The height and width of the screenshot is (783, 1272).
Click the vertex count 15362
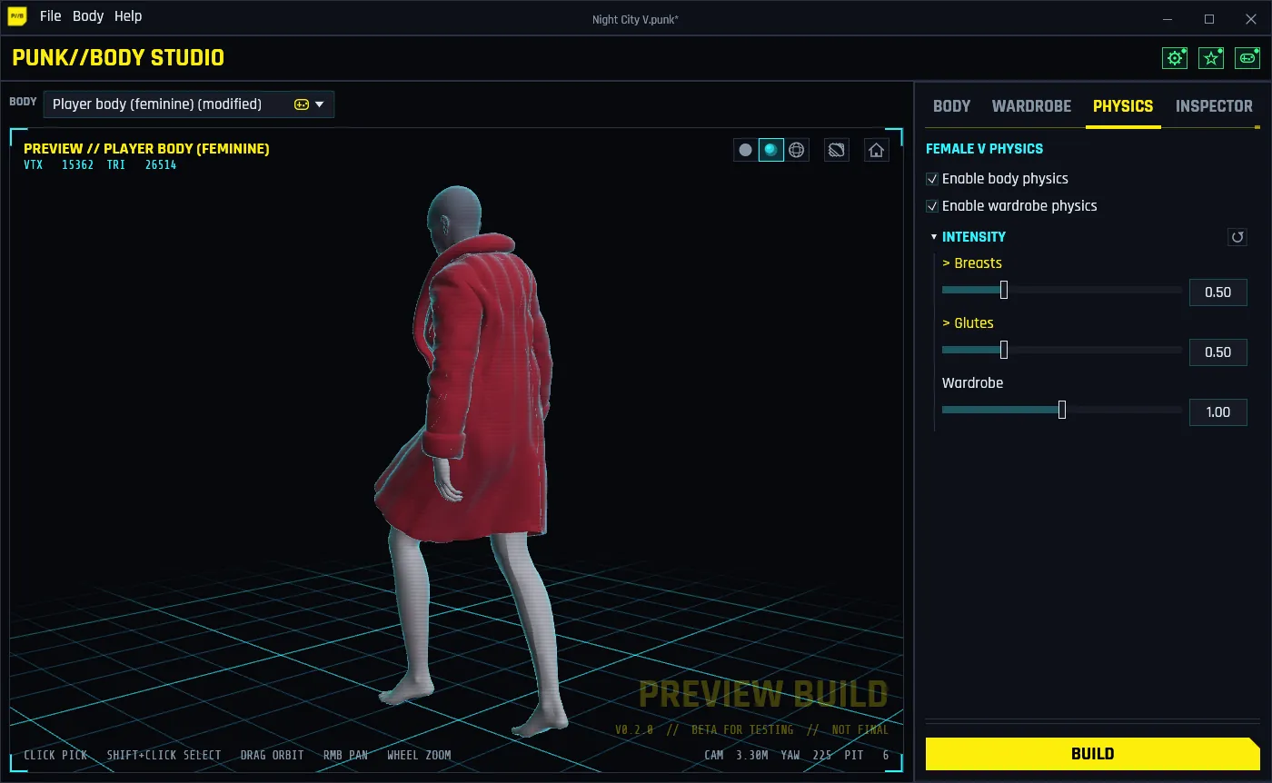click(x=77, y=165)
